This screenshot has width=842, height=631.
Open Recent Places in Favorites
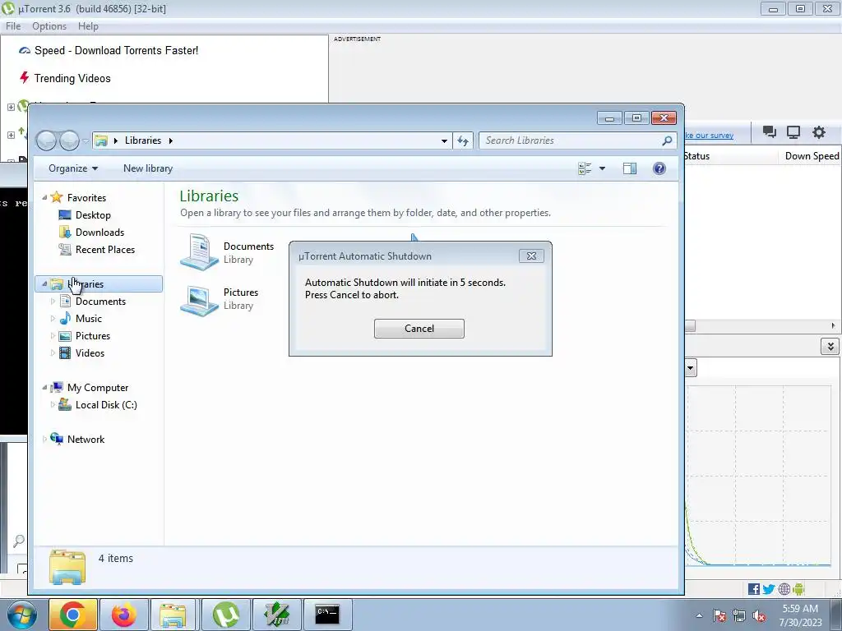(105, 250)
